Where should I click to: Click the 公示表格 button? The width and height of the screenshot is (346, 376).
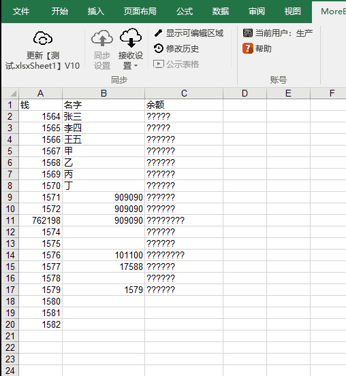point(176,64)
